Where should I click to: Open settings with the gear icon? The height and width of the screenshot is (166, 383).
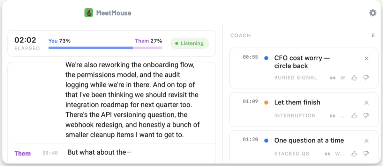tap(373, 13)
